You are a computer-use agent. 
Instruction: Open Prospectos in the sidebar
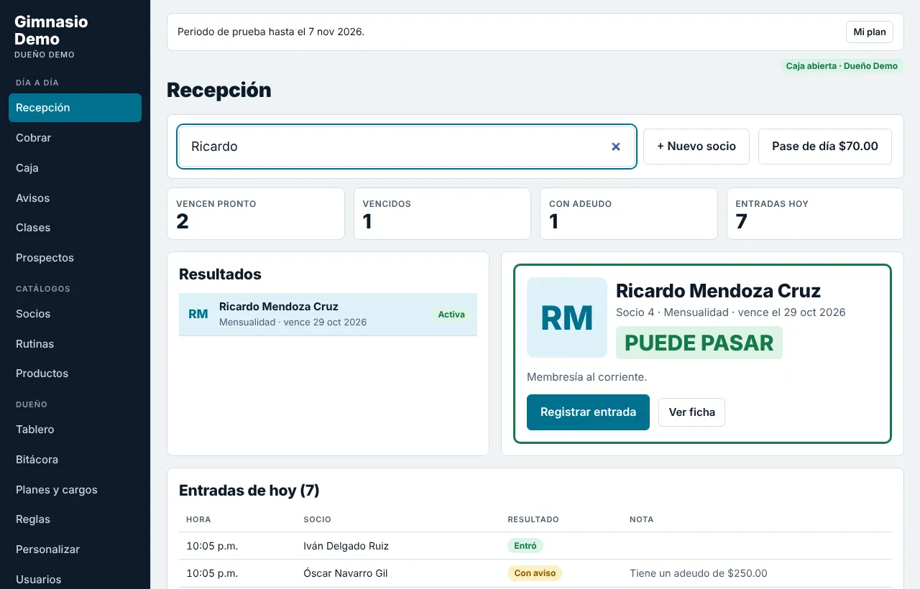pyautogui.click(x=75, y=258)
